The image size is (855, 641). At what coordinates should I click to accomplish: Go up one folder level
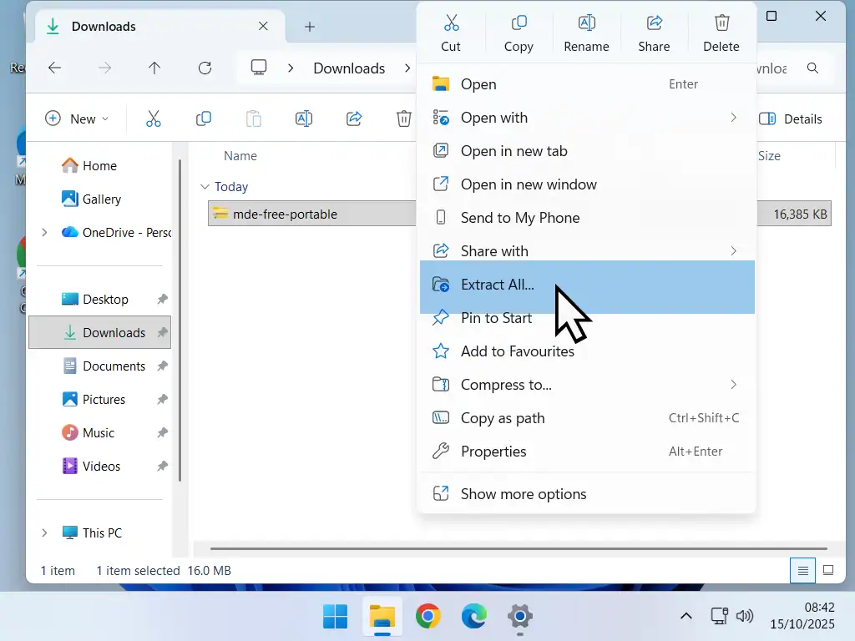pos(154,68)
